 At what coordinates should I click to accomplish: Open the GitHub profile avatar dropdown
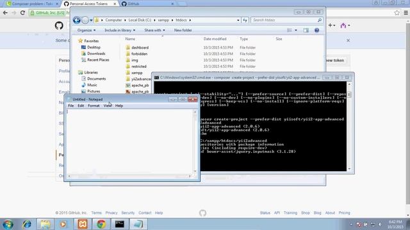click(x=345, y=26)
